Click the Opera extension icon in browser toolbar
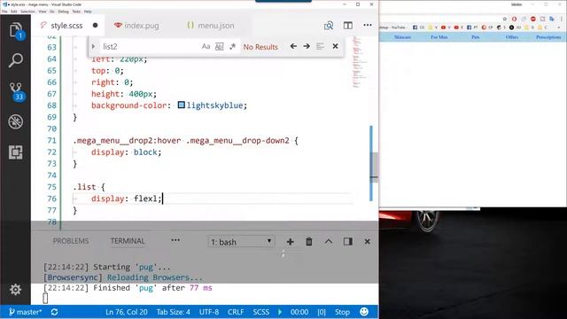 tap(514, 19)
